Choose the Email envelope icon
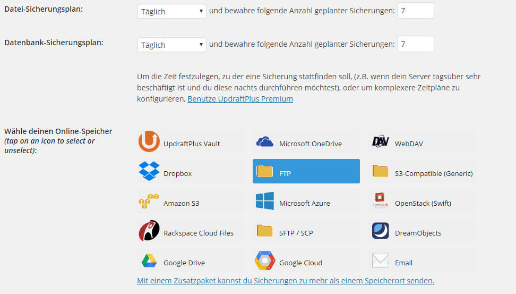Screen dimensions: 516x294 pyautogui.click(x=381, y=261)
